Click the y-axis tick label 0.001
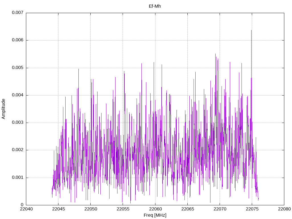Viewport: 292px width, 219px height. point(18,177)
